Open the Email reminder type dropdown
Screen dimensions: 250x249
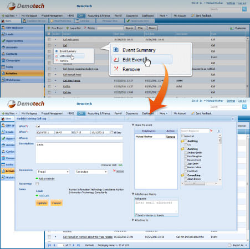point(53,172)
